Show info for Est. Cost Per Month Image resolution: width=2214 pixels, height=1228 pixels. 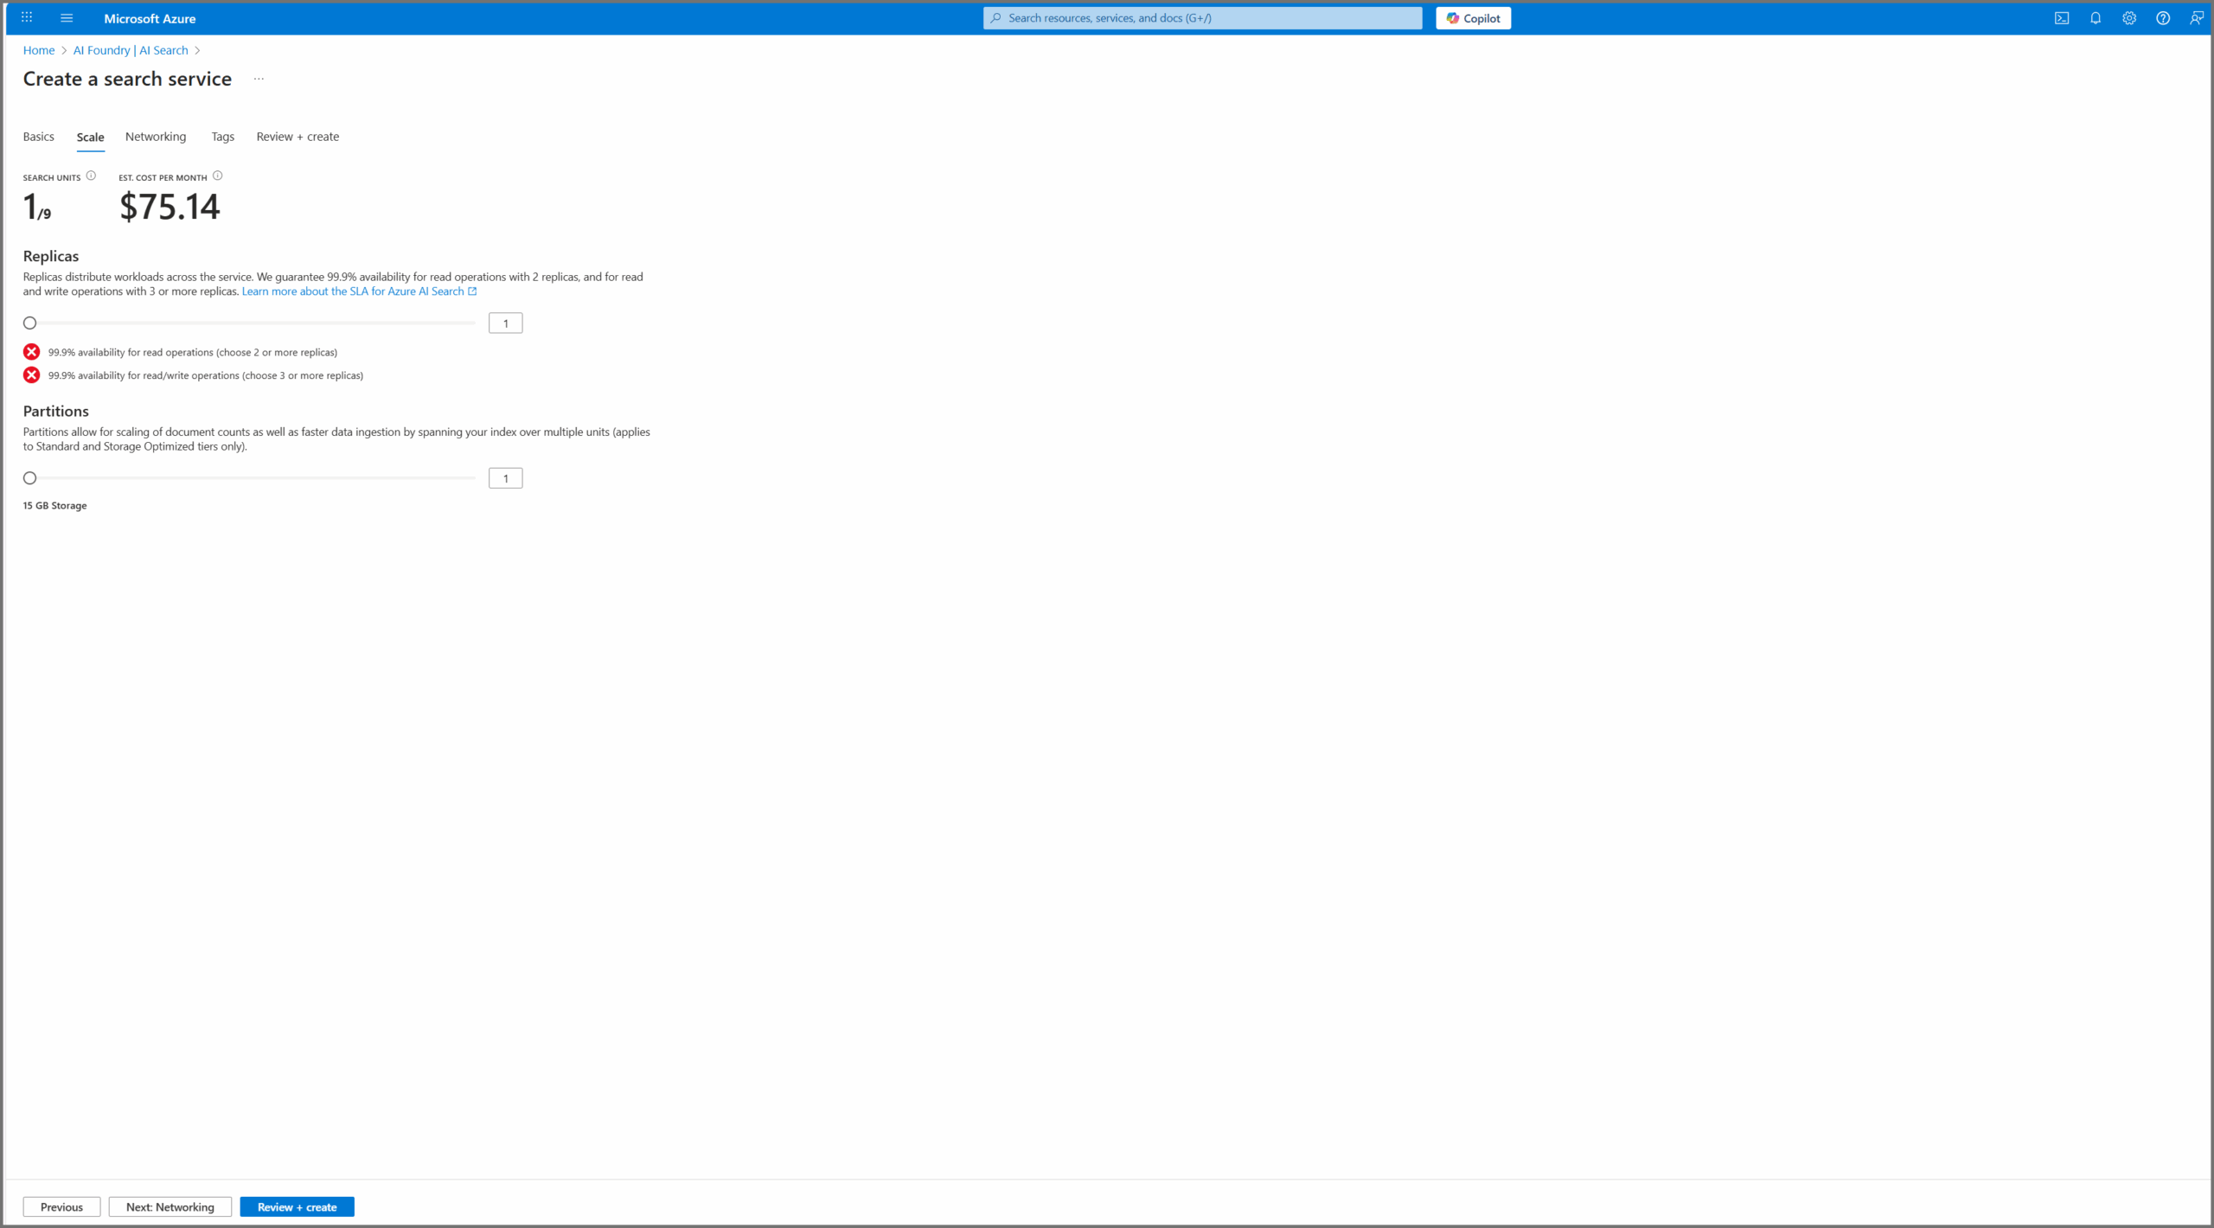coord(218,176)
